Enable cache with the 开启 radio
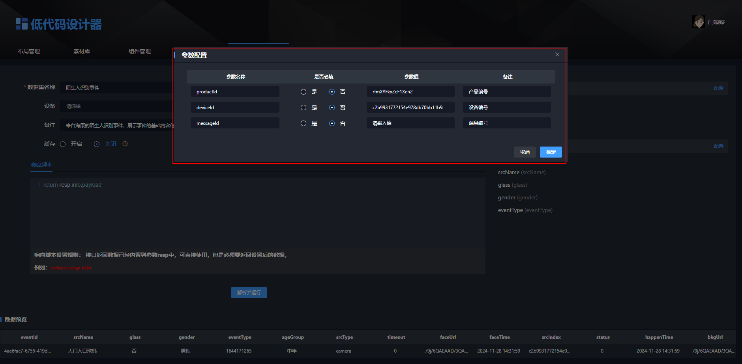This screenshot has height=364, width=742. click(x=63, y=144)
